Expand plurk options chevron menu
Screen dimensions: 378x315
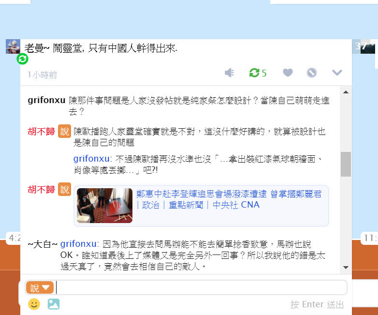point(337,73)
